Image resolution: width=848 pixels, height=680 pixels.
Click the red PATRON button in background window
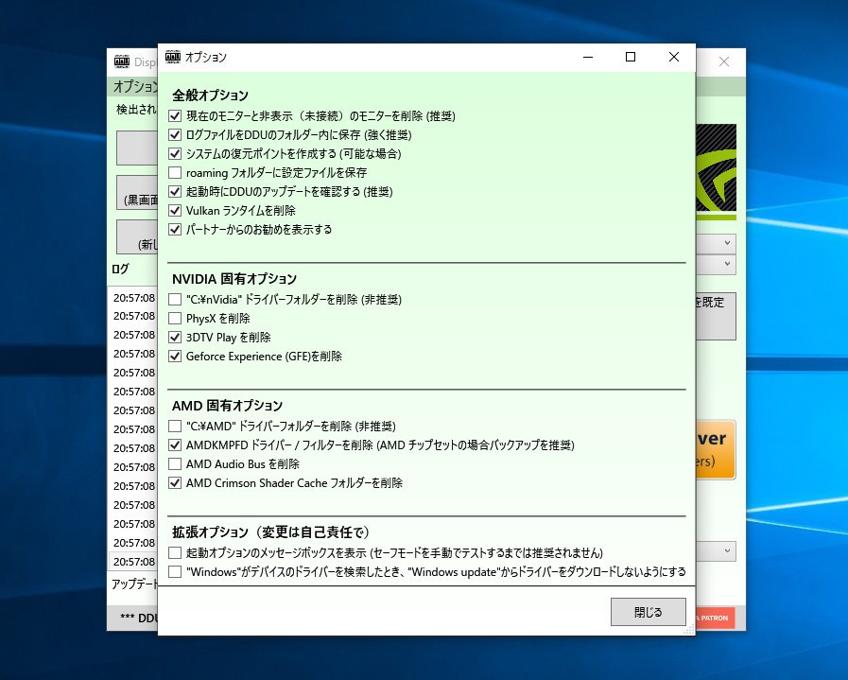[x=715, y=618]
